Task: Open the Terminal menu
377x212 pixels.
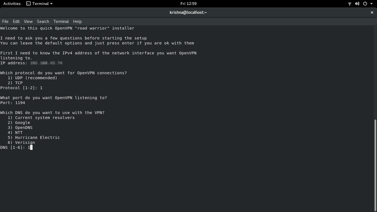Action: [61, 21]
